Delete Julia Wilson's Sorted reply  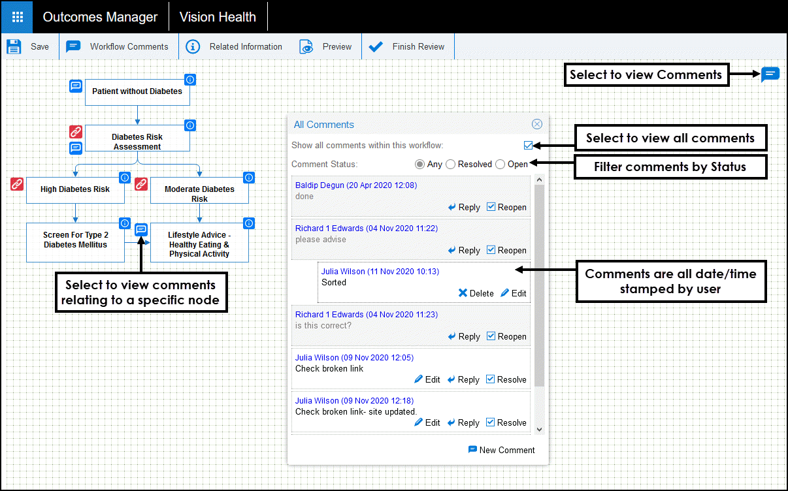tap(476, 293)
